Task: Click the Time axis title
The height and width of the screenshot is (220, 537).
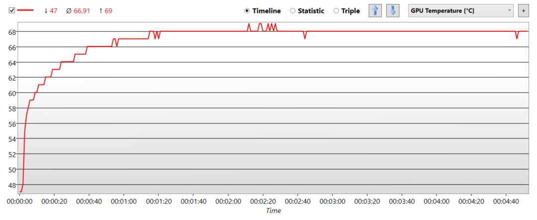Action: pos(273,211)
